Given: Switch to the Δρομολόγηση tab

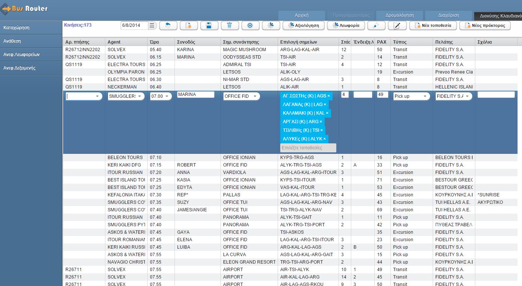Looking at the screenshot, I should (400, 15).
